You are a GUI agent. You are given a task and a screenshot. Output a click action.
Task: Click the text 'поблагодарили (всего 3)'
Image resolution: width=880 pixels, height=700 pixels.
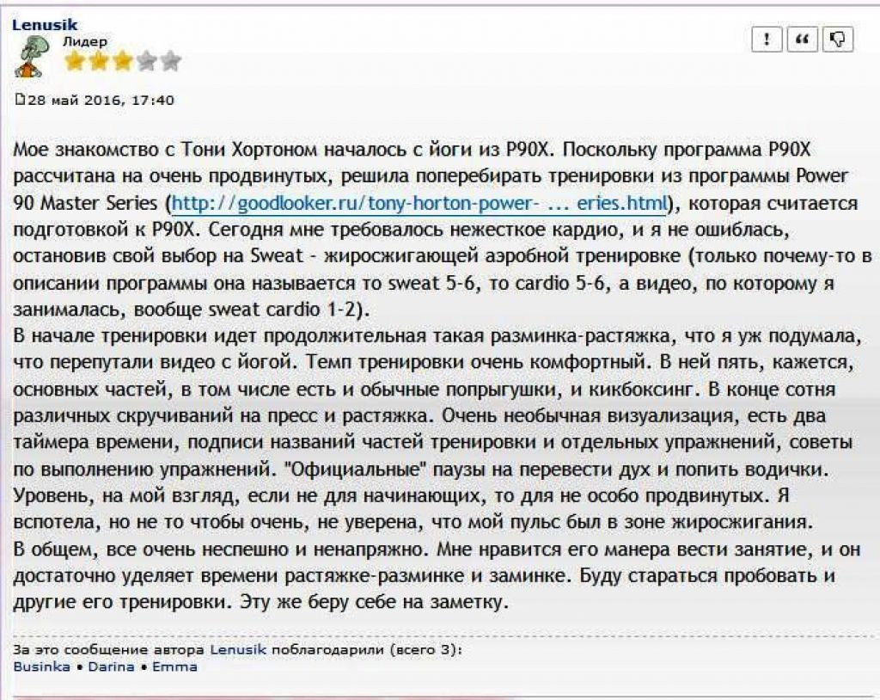click(x=366, y=650)
